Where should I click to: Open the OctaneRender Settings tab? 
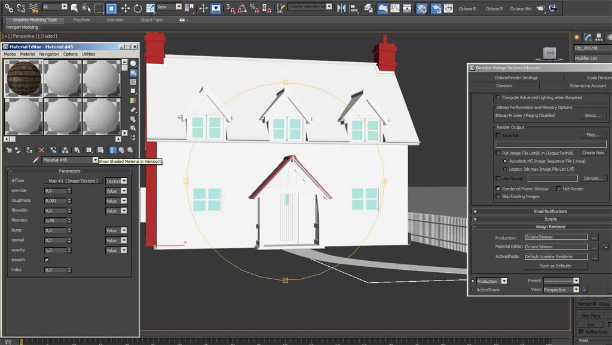point(516,78)
